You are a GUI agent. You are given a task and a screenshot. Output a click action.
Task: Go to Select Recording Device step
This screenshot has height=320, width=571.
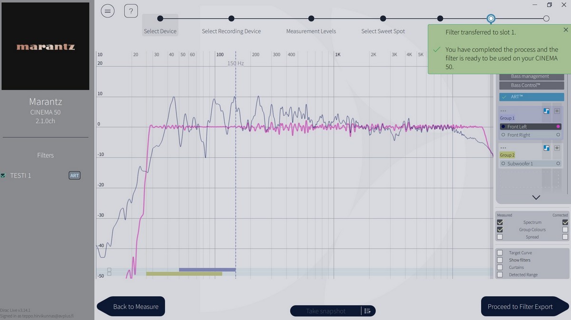[231, 31]
